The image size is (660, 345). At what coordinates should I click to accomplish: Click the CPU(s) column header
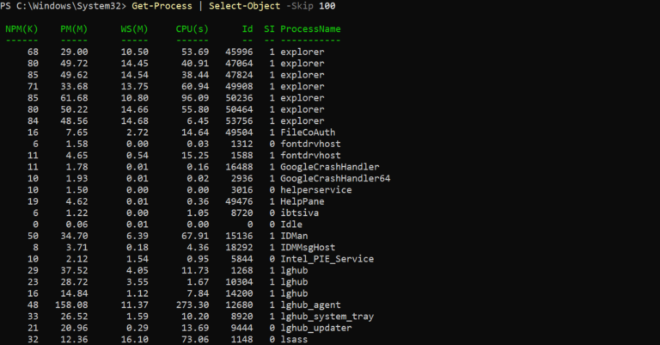191,28
